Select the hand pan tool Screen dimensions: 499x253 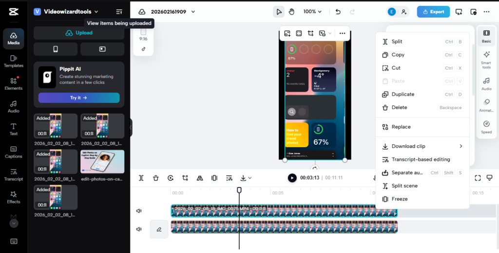pos(291,12)
